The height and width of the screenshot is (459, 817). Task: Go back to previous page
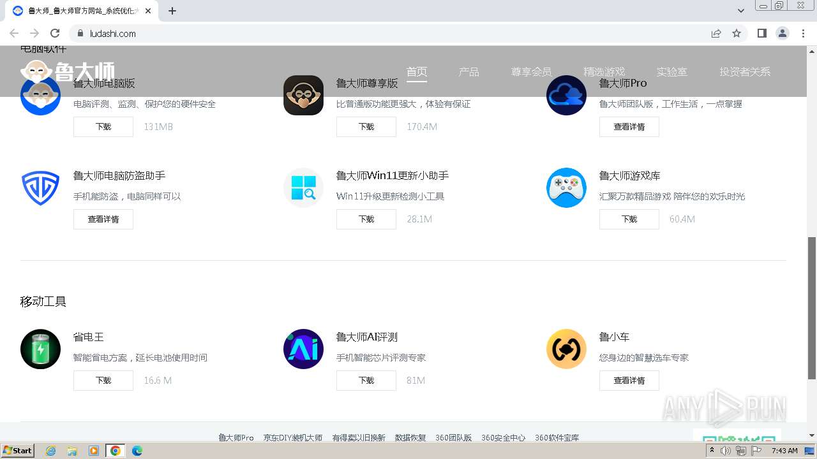tap(14, 33)
